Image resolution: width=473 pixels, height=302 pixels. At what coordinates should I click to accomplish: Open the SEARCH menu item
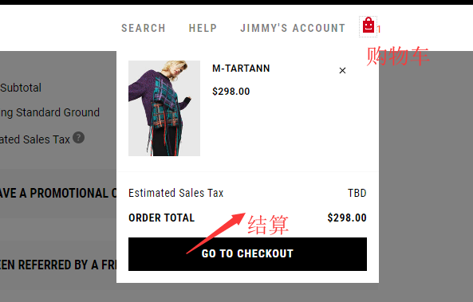144,28
